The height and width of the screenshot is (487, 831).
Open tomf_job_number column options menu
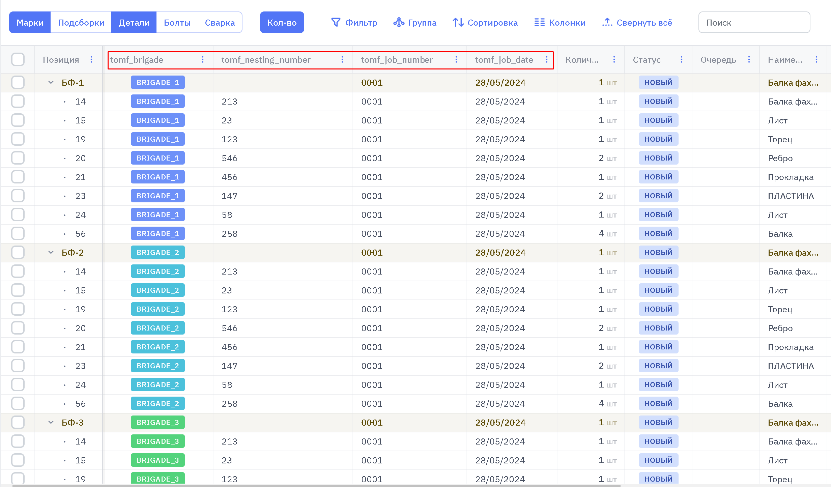coord(456,59)
